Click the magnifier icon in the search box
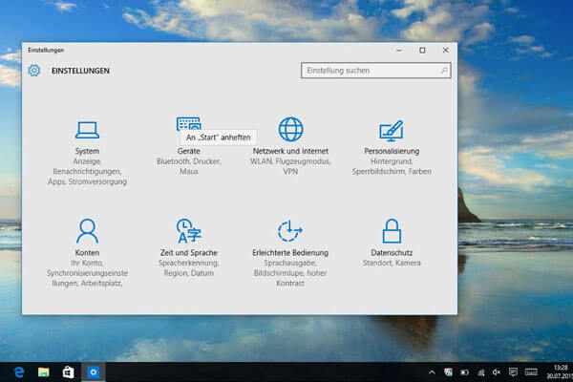Image resolution: width=573 pixels, height=382 pixels. pos(444,70)
